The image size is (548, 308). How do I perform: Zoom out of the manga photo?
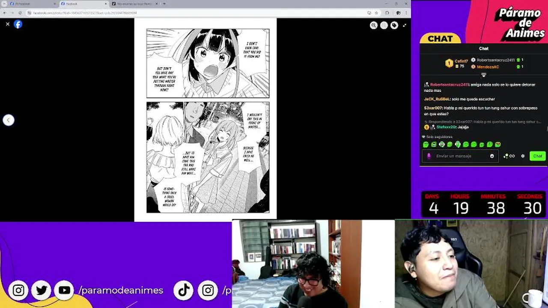point(384,25)
